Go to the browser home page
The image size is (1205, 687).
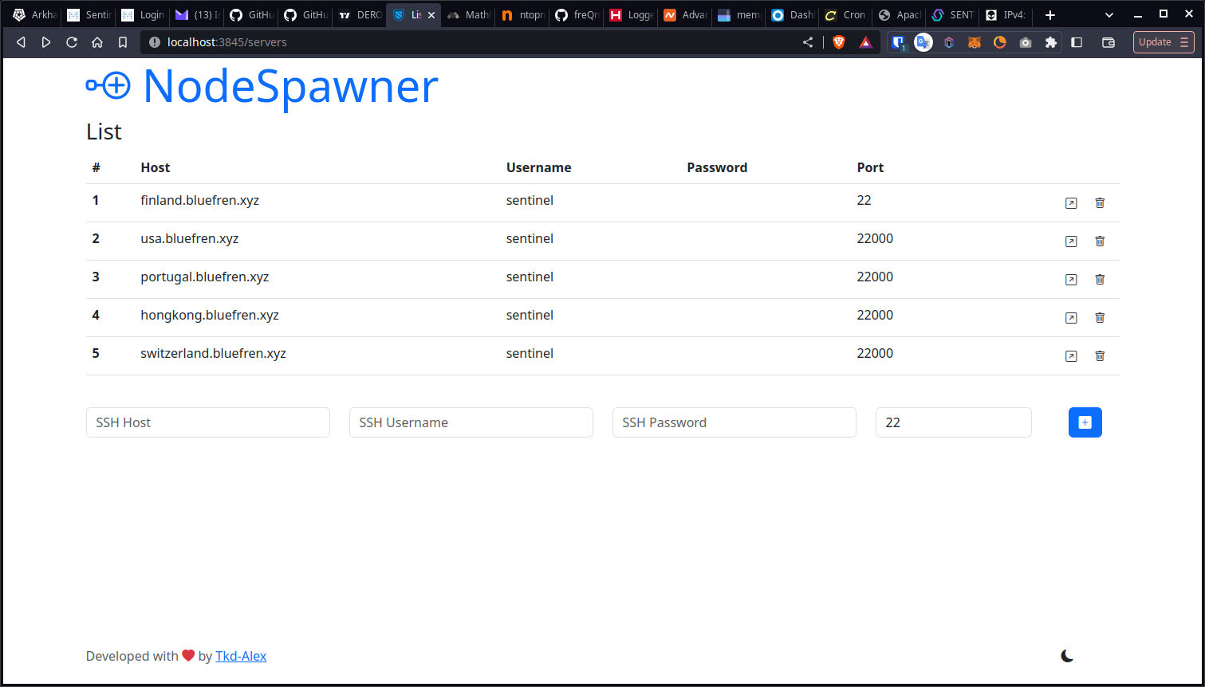pos(96,41)
